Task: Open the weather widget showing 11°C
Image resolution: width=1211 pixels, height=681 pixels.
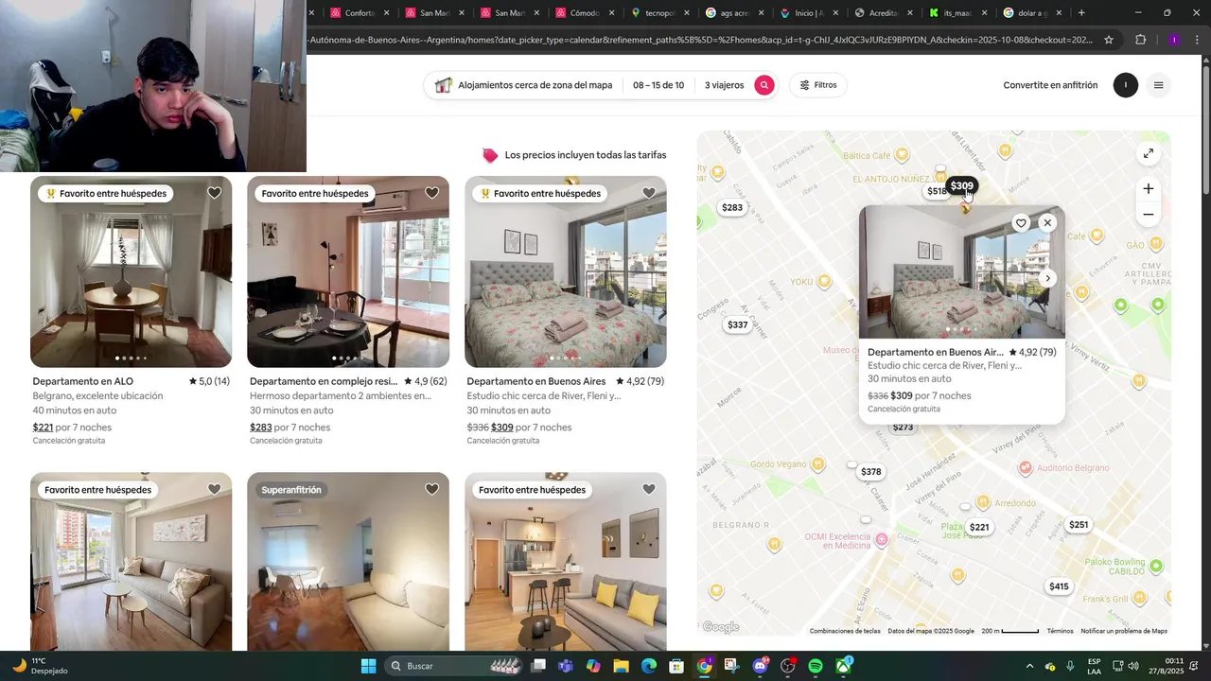Action: [x=38, y=666]
